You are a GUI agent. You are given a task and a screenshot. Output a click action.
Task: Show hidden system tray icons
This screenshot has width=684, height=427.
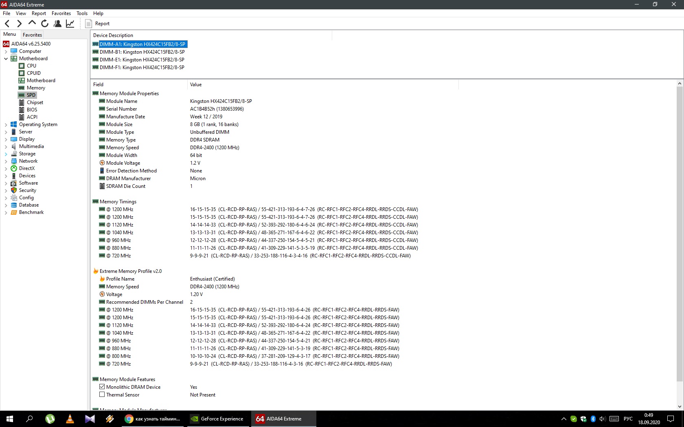click(x=564, y=419)
